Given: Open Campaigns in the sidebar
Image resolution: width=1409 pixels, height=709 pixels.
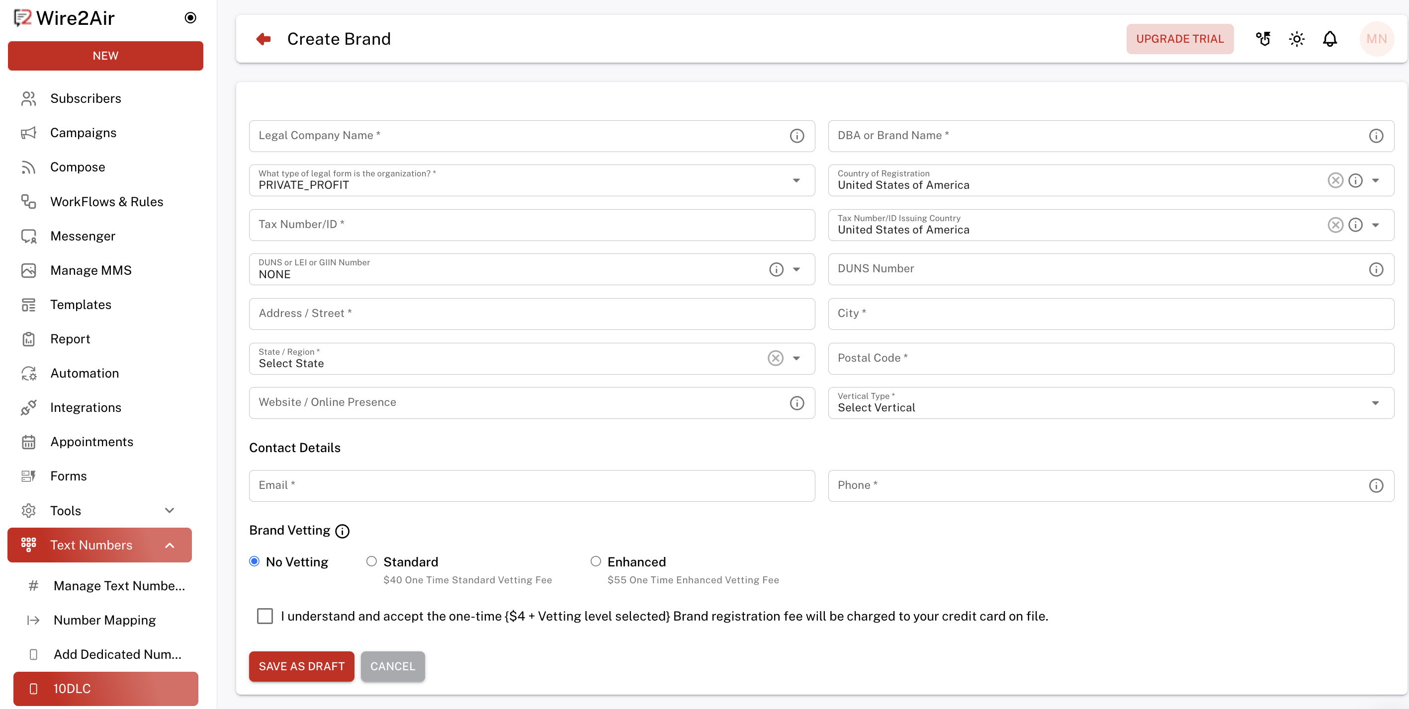Looking at the screenshot, I should click(83, 133).
